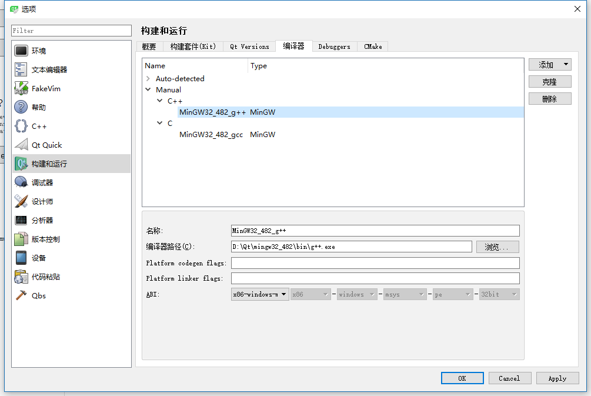Click the Platform codegen flags field
Viewport: 591px width, 396px height.
click(375, 263)
